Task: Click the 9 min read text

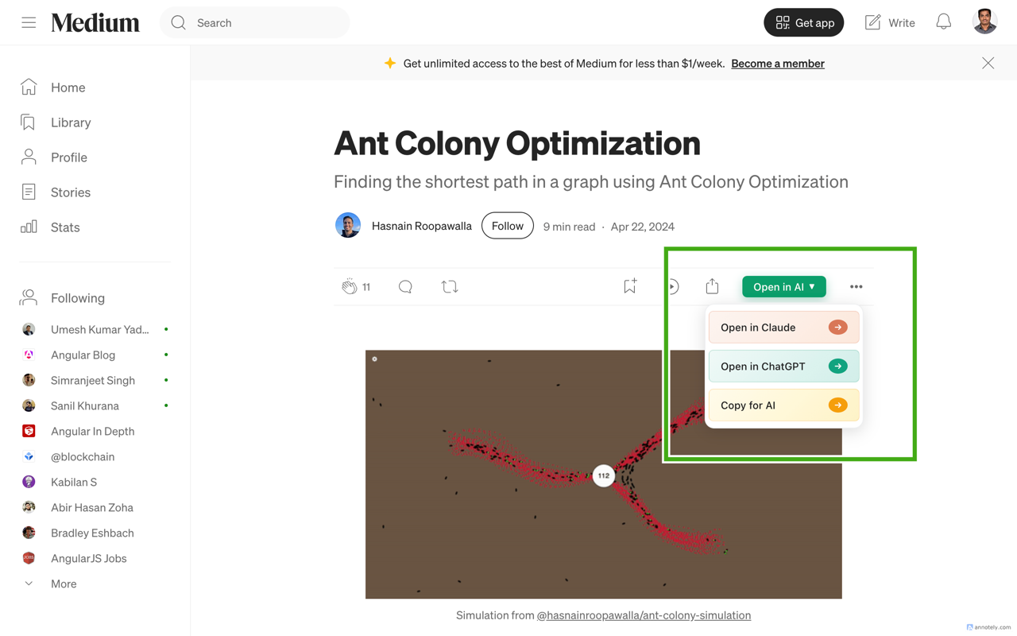Action: coord(569,227)
